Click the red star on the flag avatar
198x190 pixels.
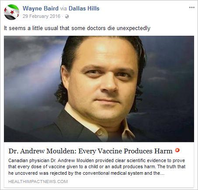[12, 12]
